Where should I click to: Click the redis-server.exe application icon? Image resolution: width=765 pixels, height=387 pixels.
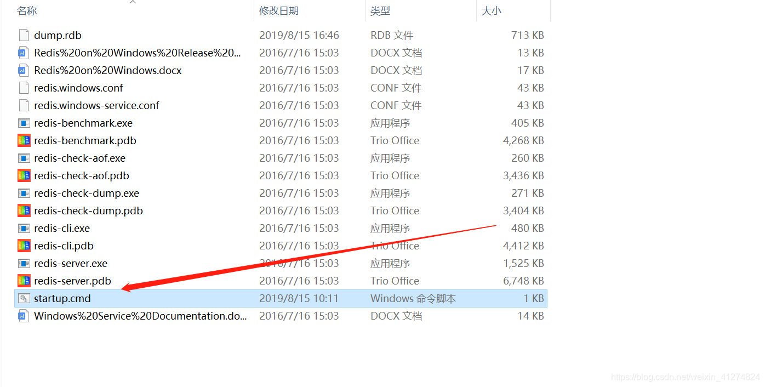pos(24,264)
